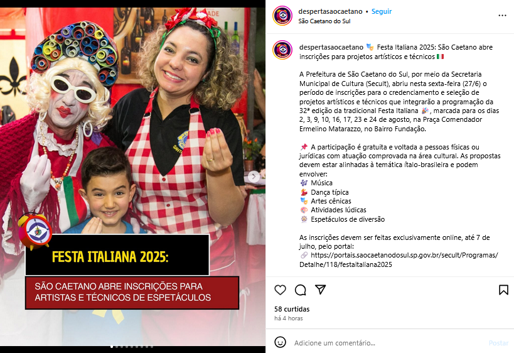Viewport: 514px width, 353px height.
Task: Click the Postar comment button
Action: 498,343
